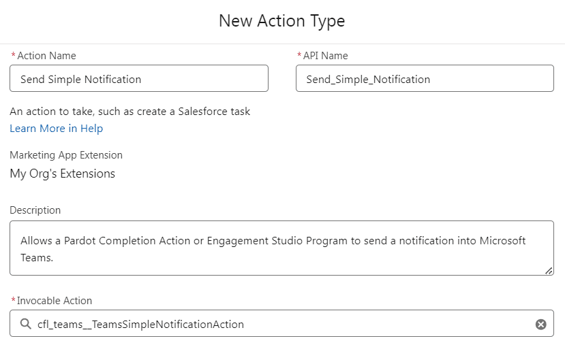Clear the Invocable Action selection
Viewport: 565px width, 345px height.
point(540,324)
